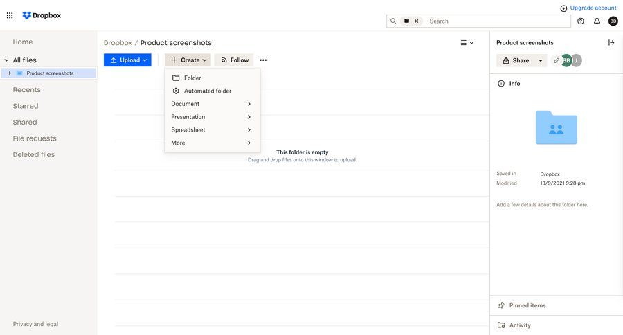Click the Saved in Dropbox value
The image size is (623, 335).
[x=550, y=174]
